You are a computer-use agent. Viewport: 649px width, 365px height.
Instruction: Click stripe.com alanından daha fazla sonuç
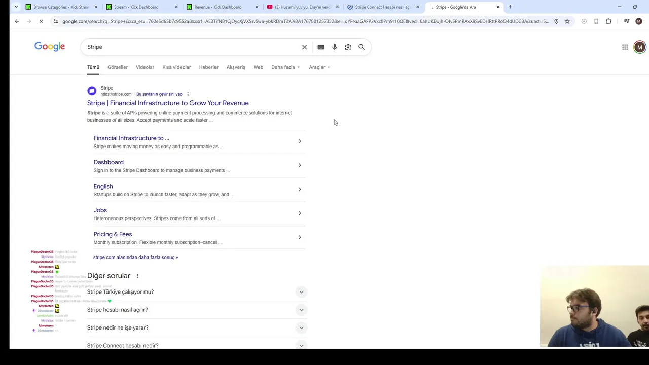(135, 258)
